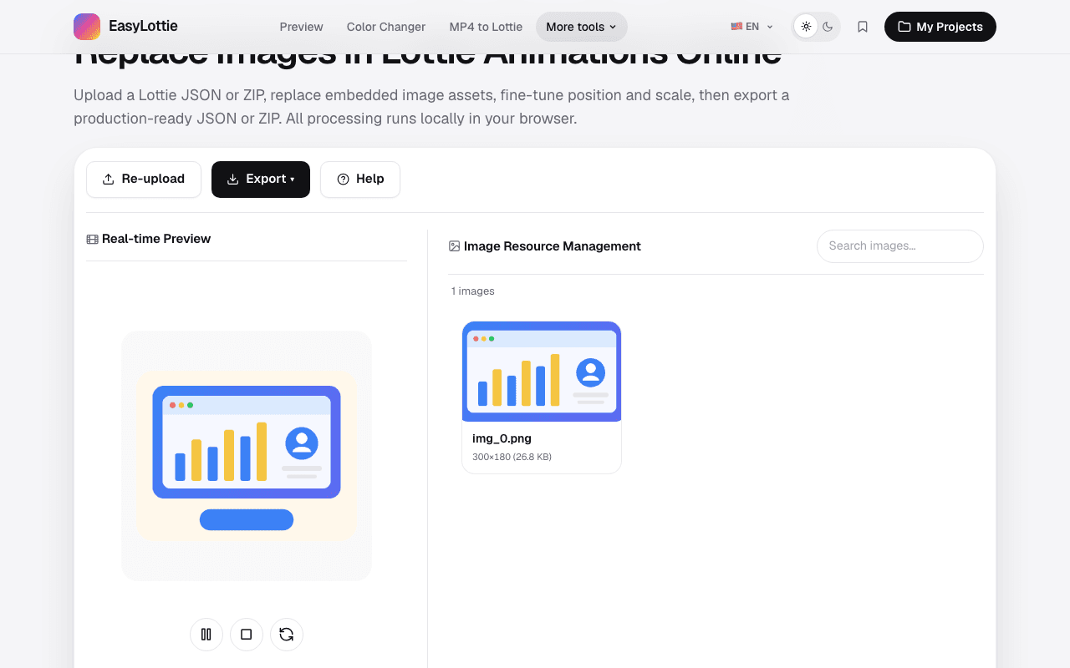Image resolution: width=1070 pixels, height=668 pixels.
Task: Open the Preview nav link
Action: (301, 27)
